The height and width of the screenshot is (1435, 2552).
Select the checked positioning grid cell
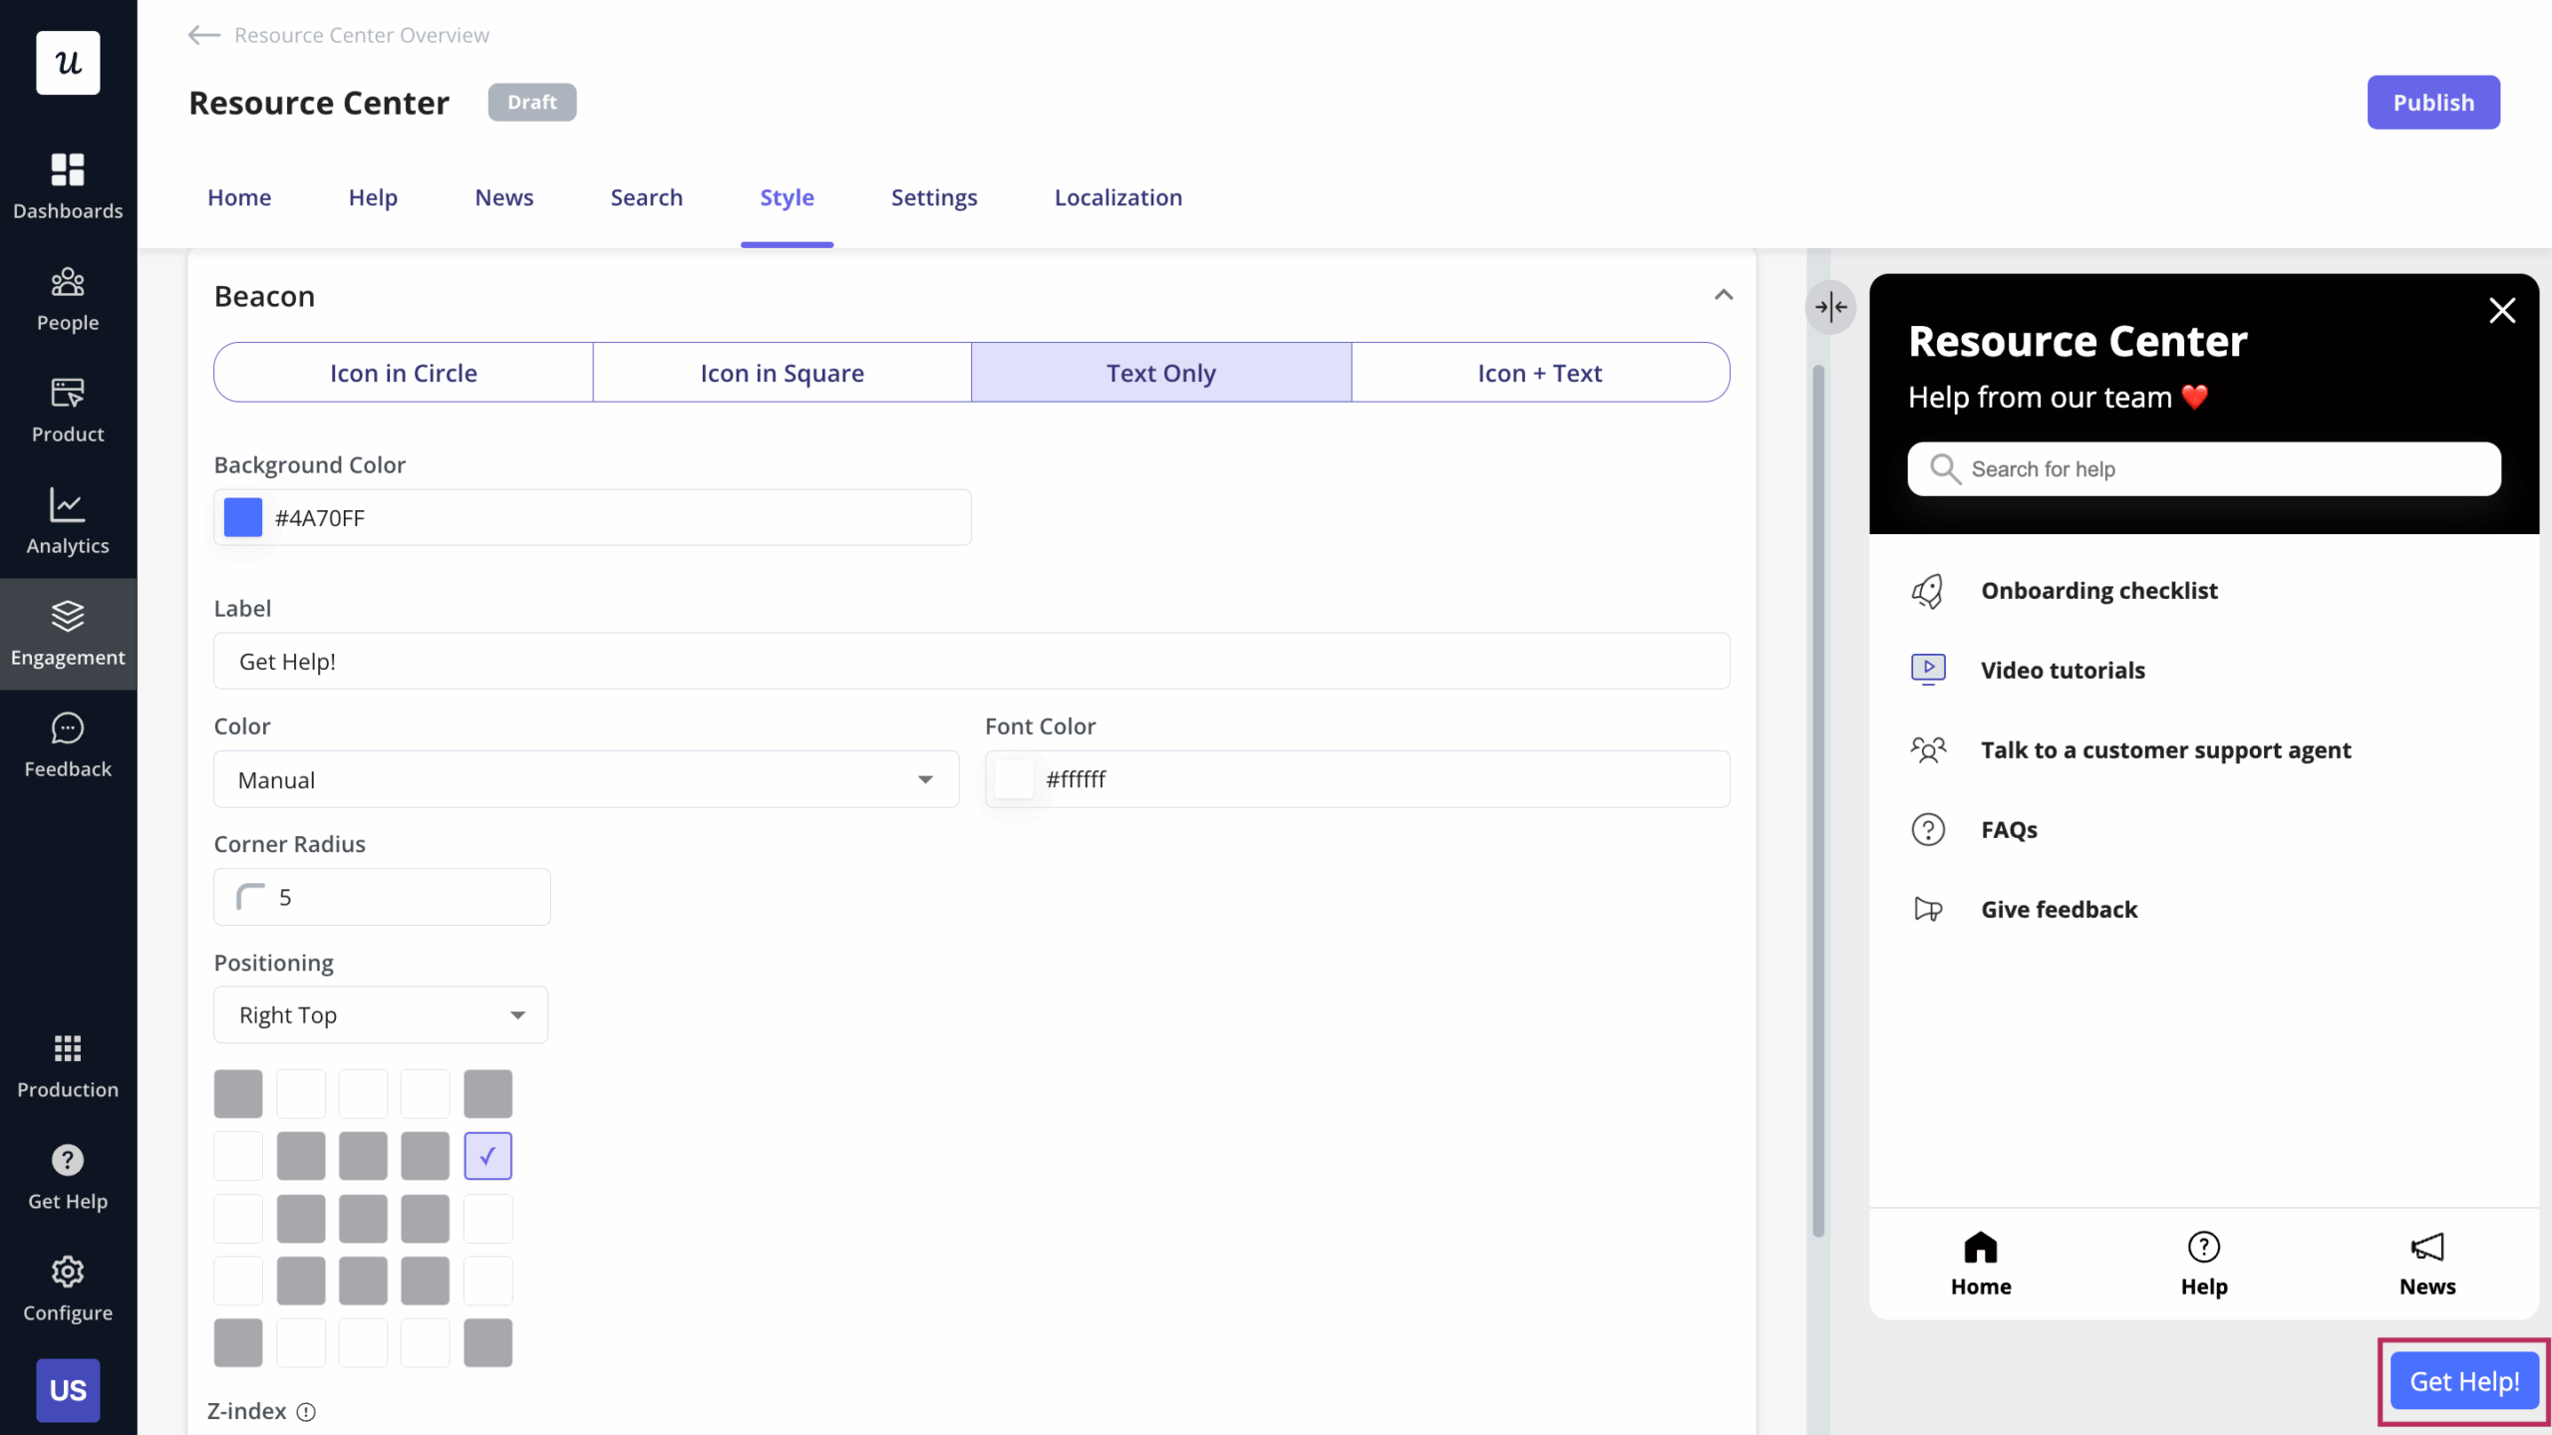pyautogui.click(x=487, y=1156)
